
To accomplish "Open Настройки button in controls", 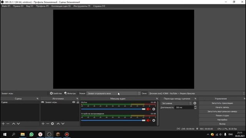I will pyautogui.click(x=222, y=120).
